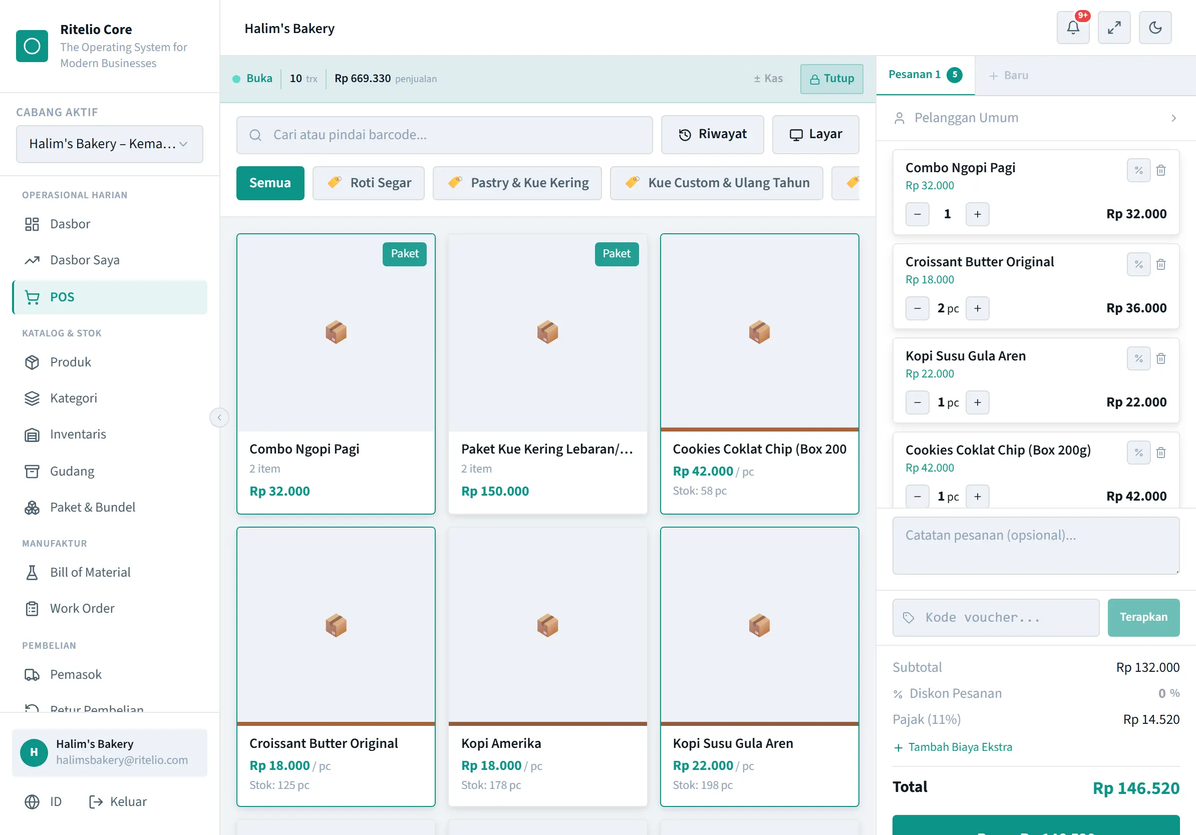Image resolution: width=1196 pixels, height=835 pixels.
Task: Select the Semua category filter
Action: point(270,183)
